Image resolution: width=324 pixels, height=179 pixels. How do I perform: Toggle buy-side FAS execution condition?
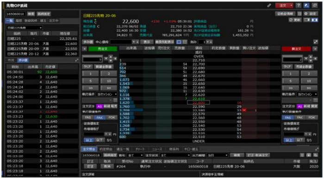click(288, 117)
